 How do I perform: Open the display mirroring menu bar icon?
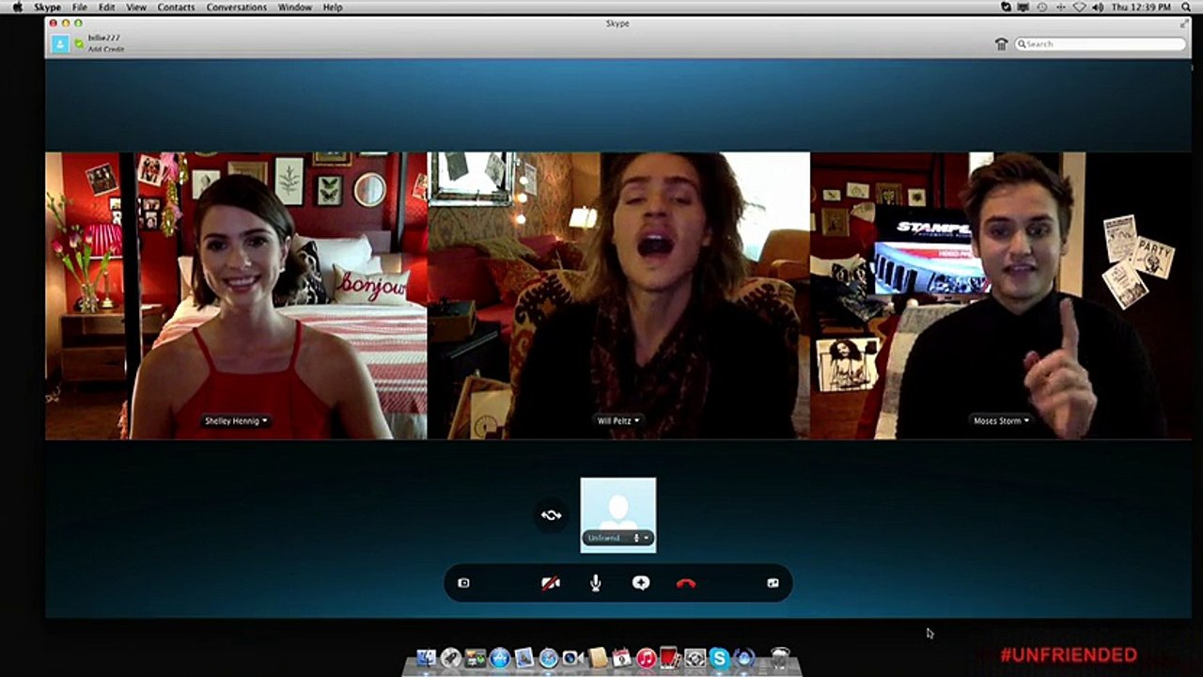tap(1023, 8)
